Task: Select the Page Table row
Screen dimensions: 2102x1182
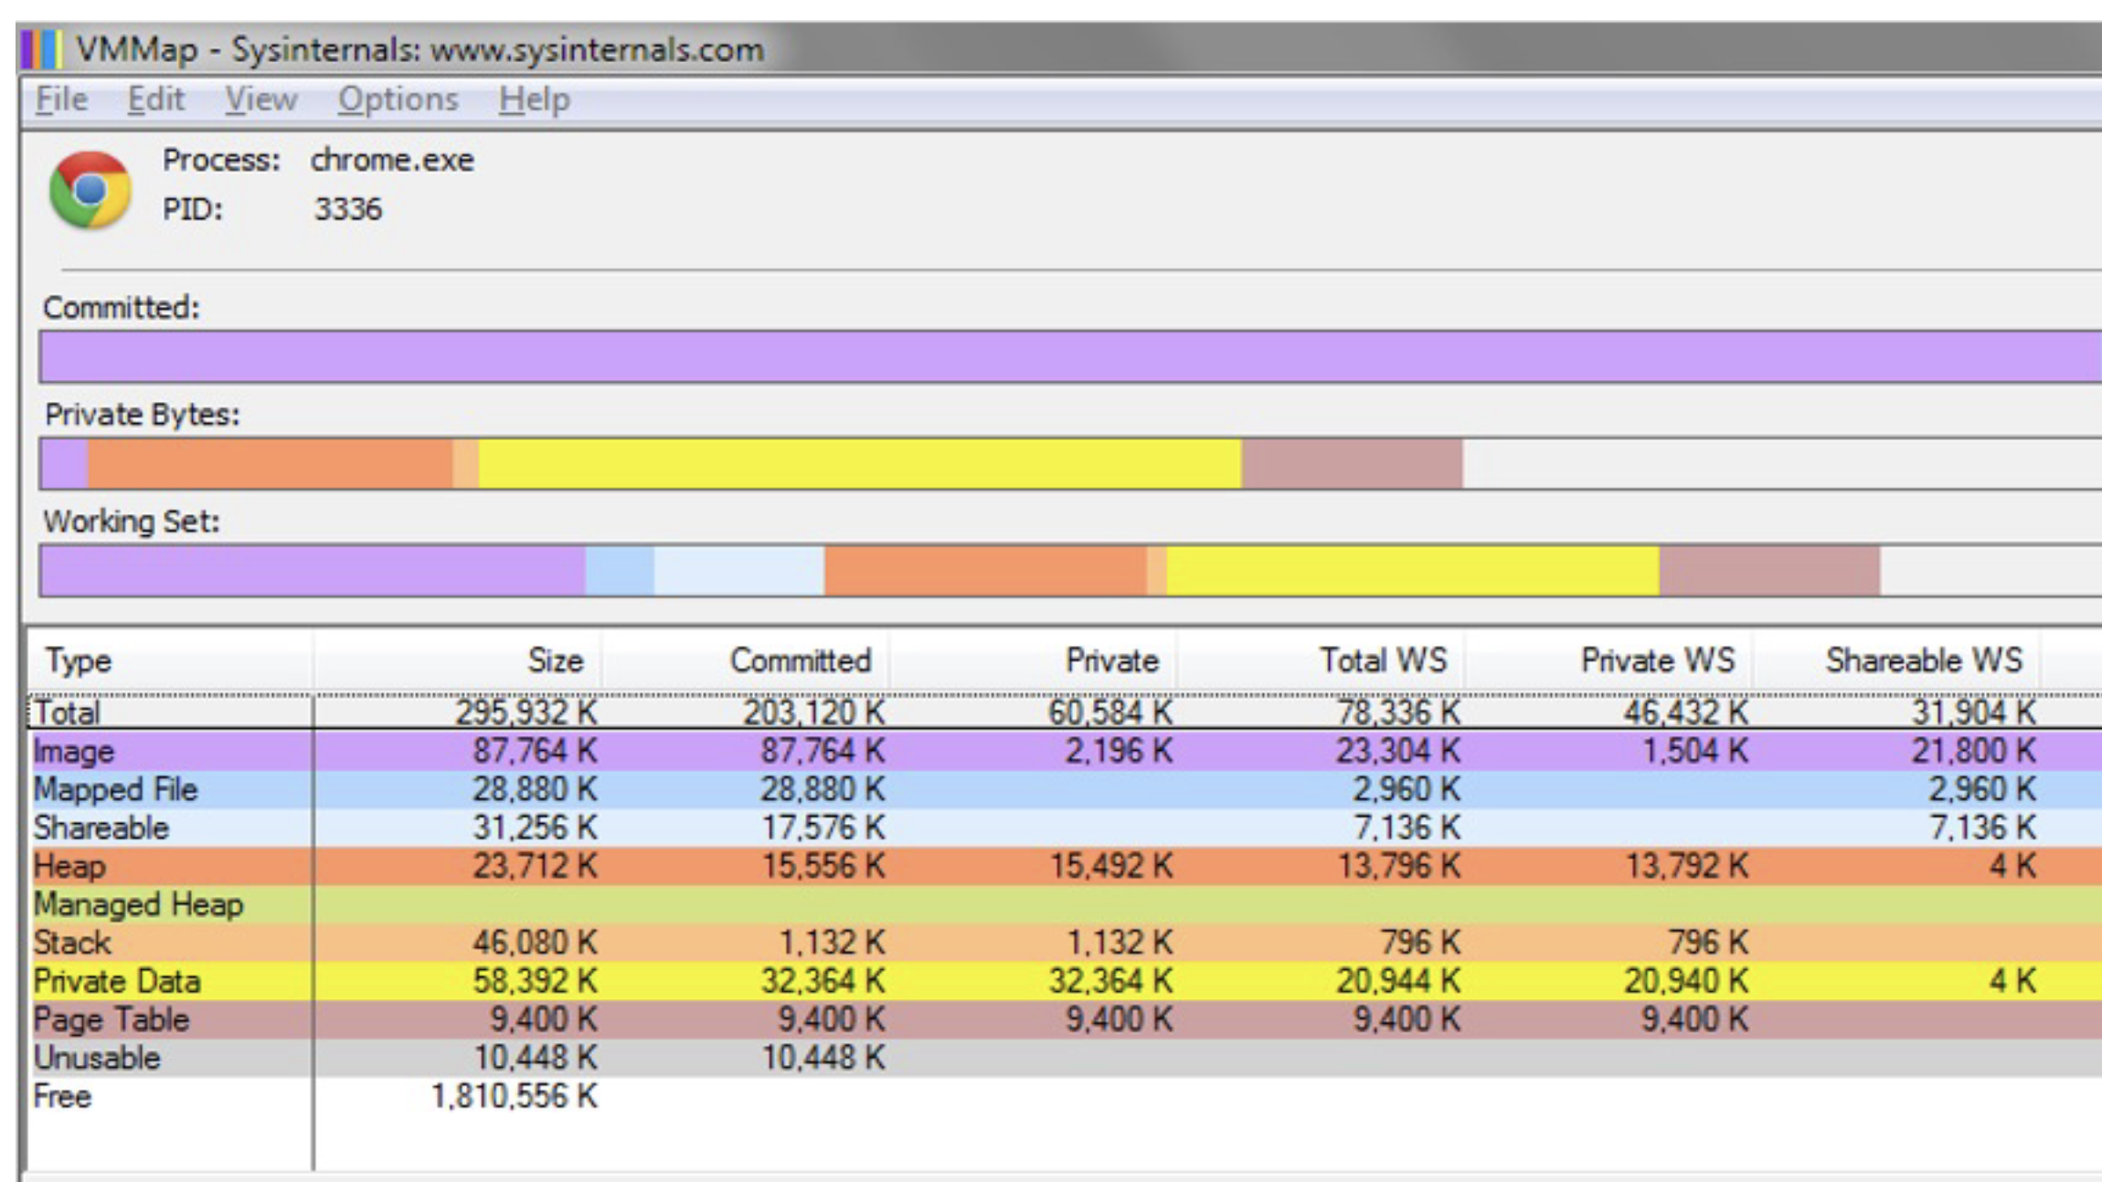Action: [x=1065, y=1019]
